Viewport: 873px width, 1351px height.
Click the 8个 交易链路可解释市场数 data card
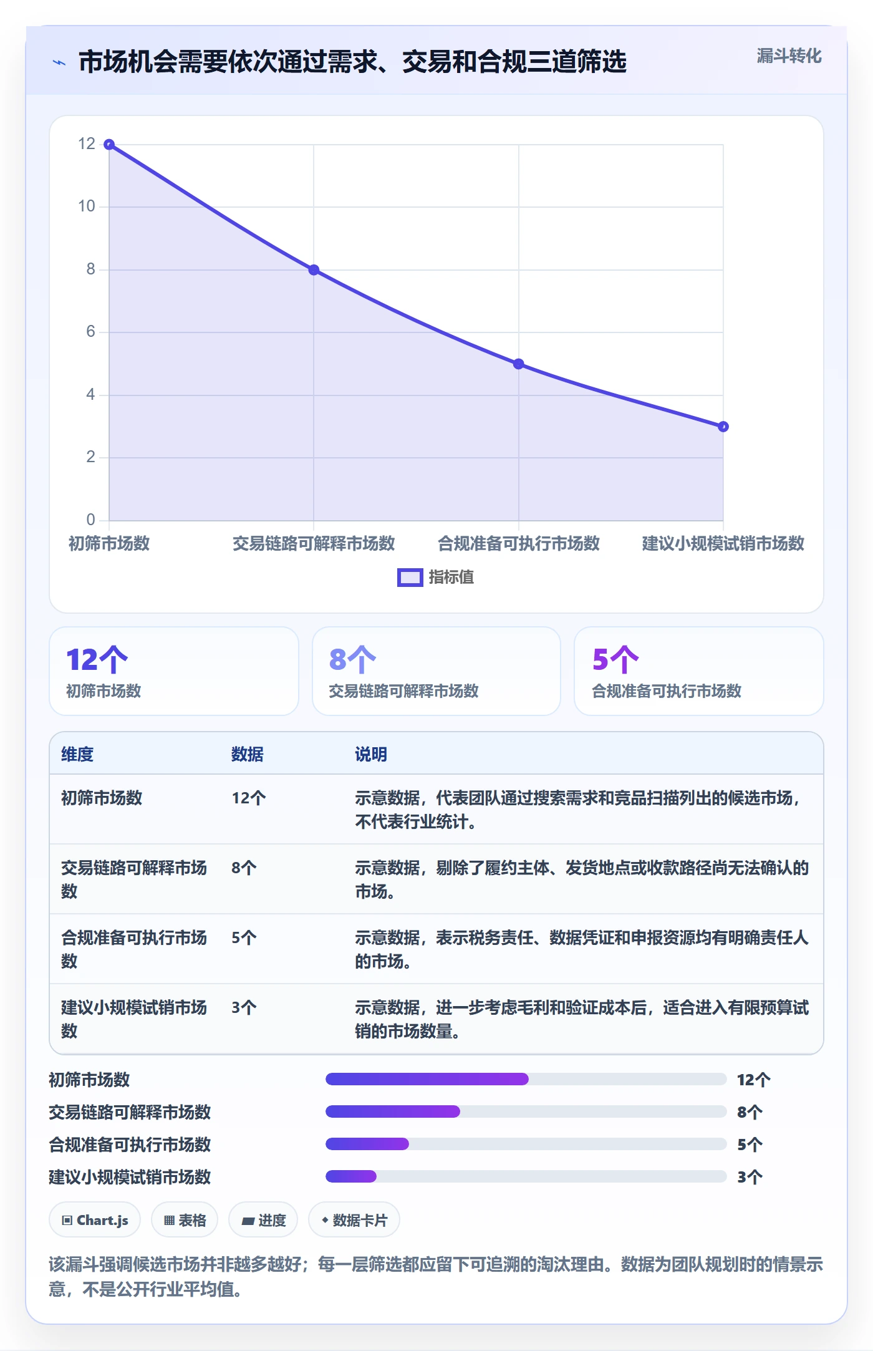[x=436, y=671]
